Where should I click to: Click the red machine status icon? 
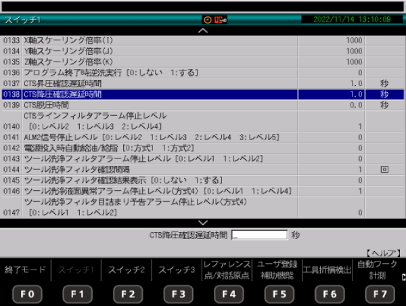(x=221, y=20)
